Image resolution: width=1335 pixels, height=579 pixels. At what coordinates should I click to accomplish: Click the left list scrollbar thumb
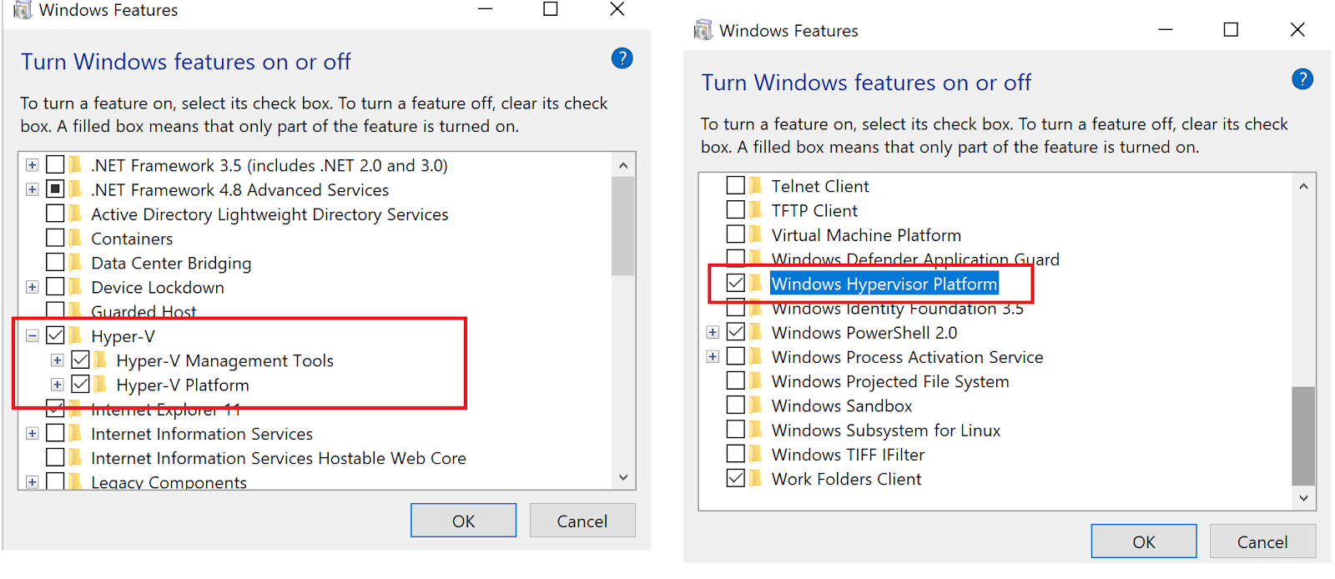[623, 226]
